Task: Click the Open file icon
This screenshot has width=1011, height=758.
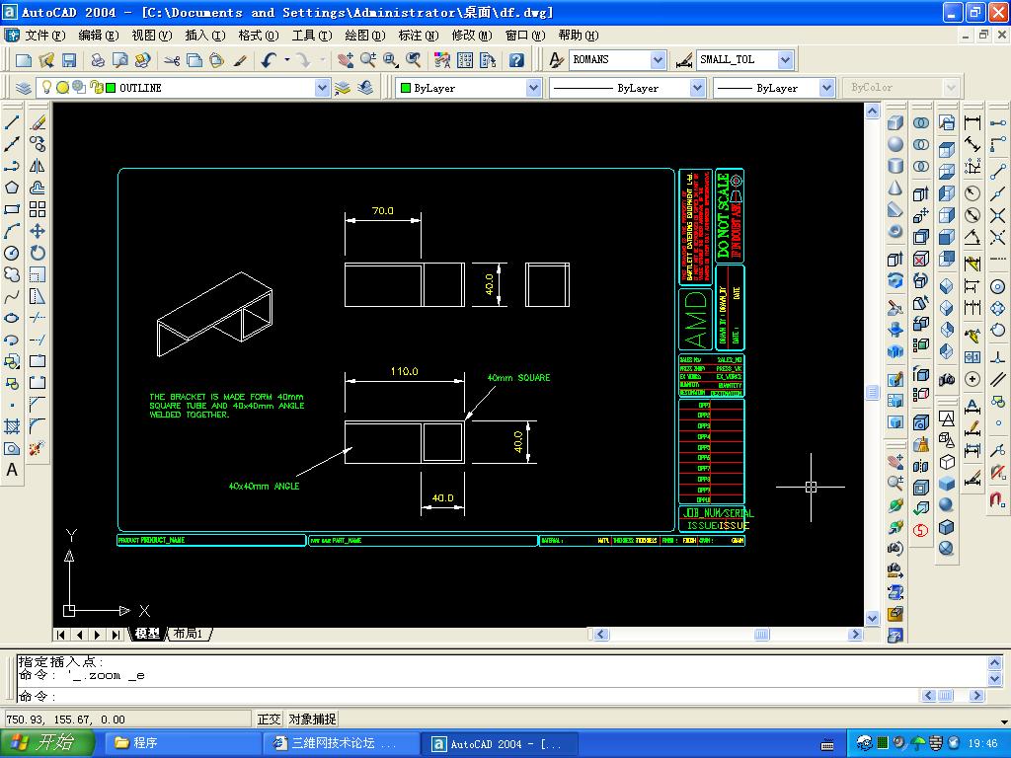Action: point(46,60)
